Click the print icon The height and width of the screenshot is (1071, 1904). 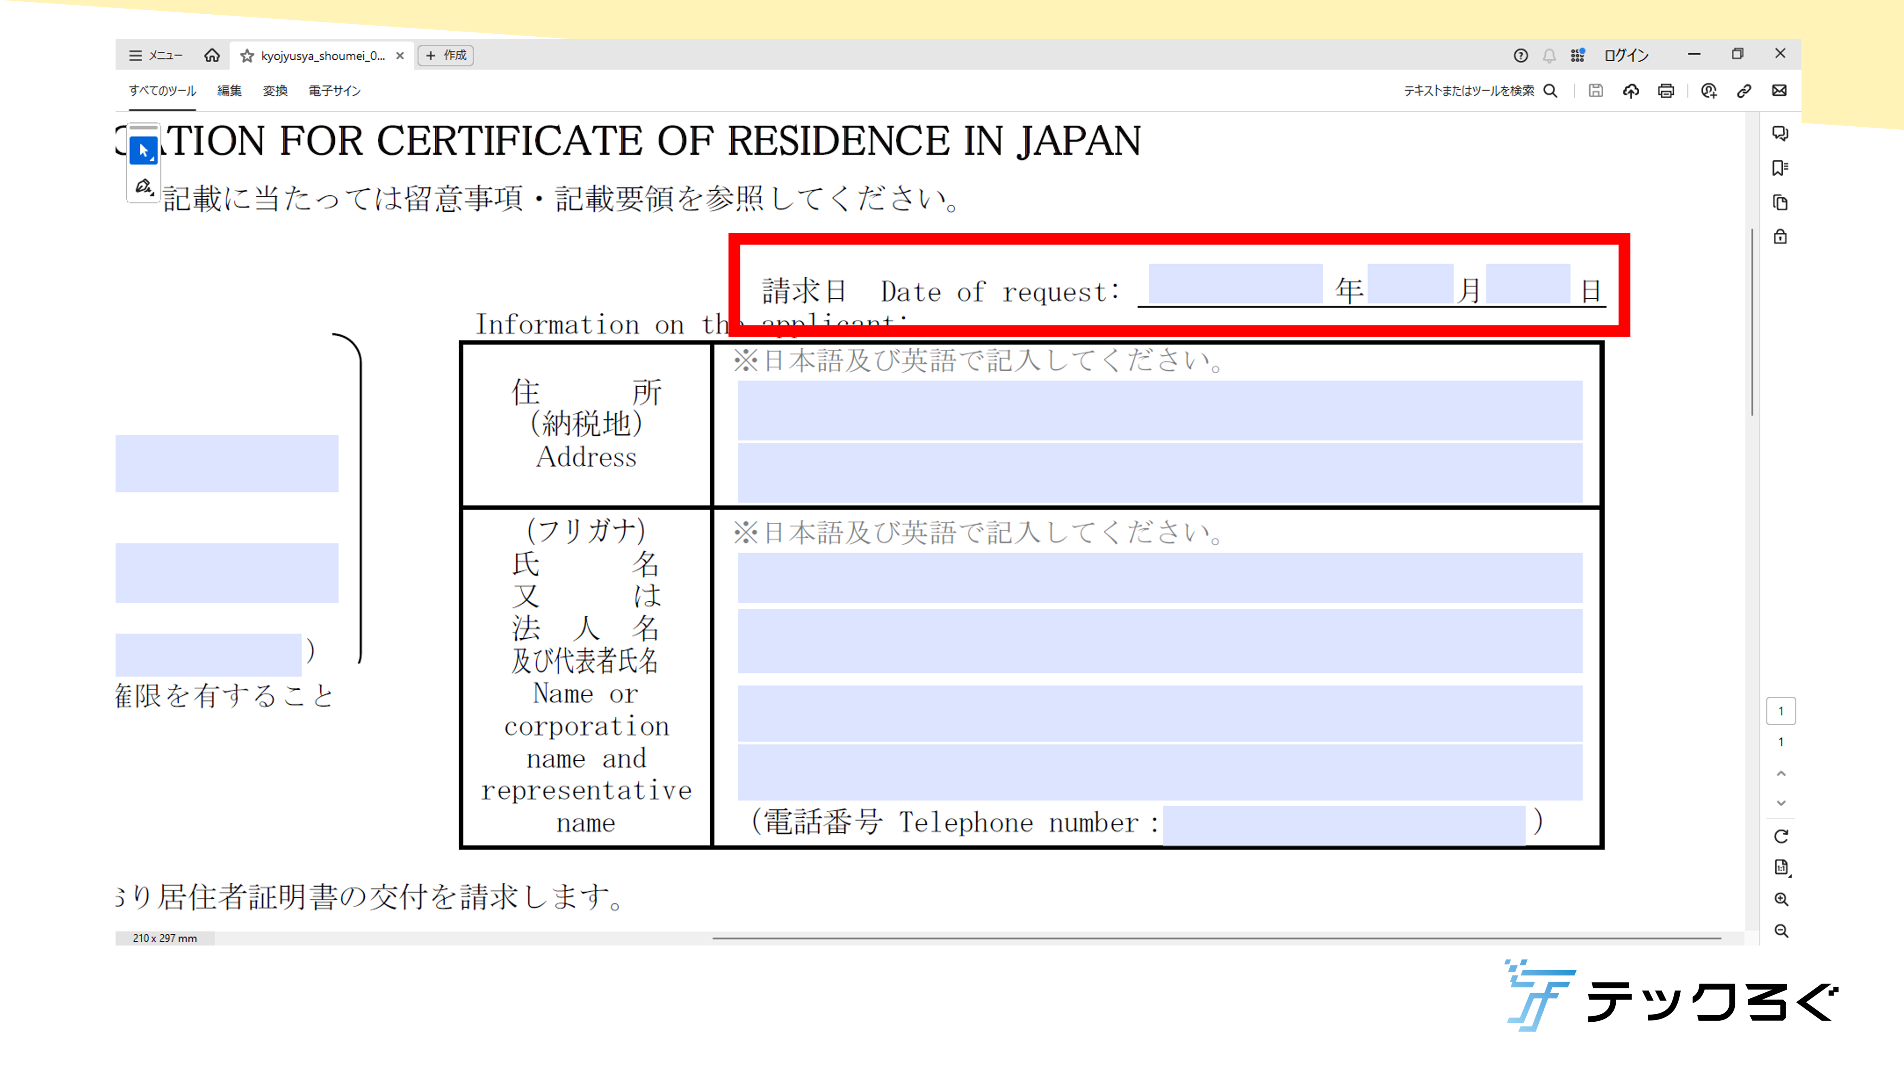click(x=1666, y=91)
